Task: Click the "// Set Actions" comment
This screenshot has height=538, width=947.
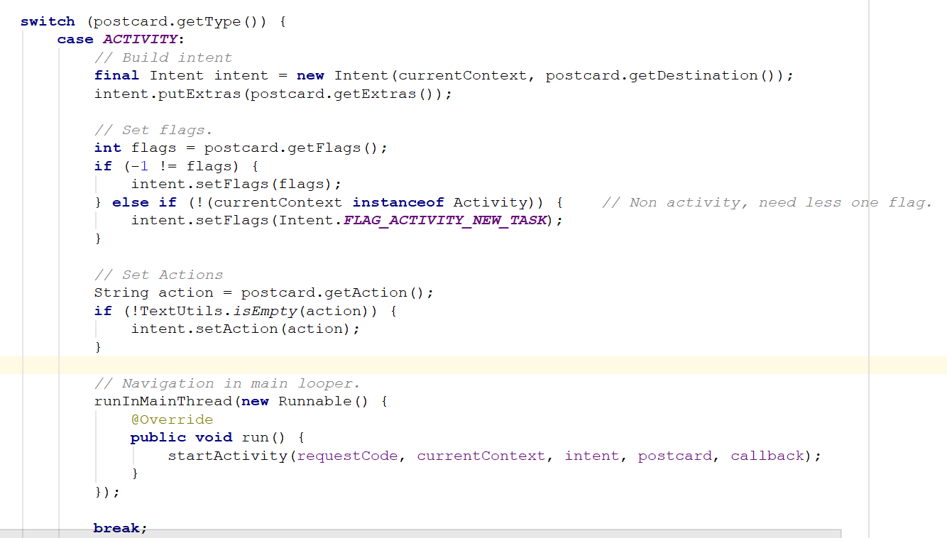Action: pyautogui.click(x=158, y=275)
